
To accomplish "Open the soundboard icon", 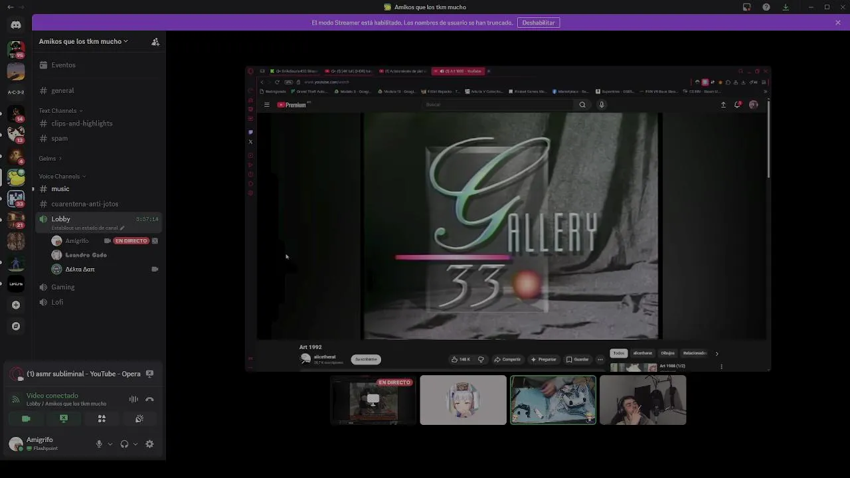I will pyautogui.click(x=139, y=419).
